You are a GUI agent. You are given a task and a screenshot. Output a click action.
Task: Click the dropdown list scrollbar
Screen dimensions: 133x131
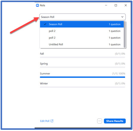(x=124, y=34)
